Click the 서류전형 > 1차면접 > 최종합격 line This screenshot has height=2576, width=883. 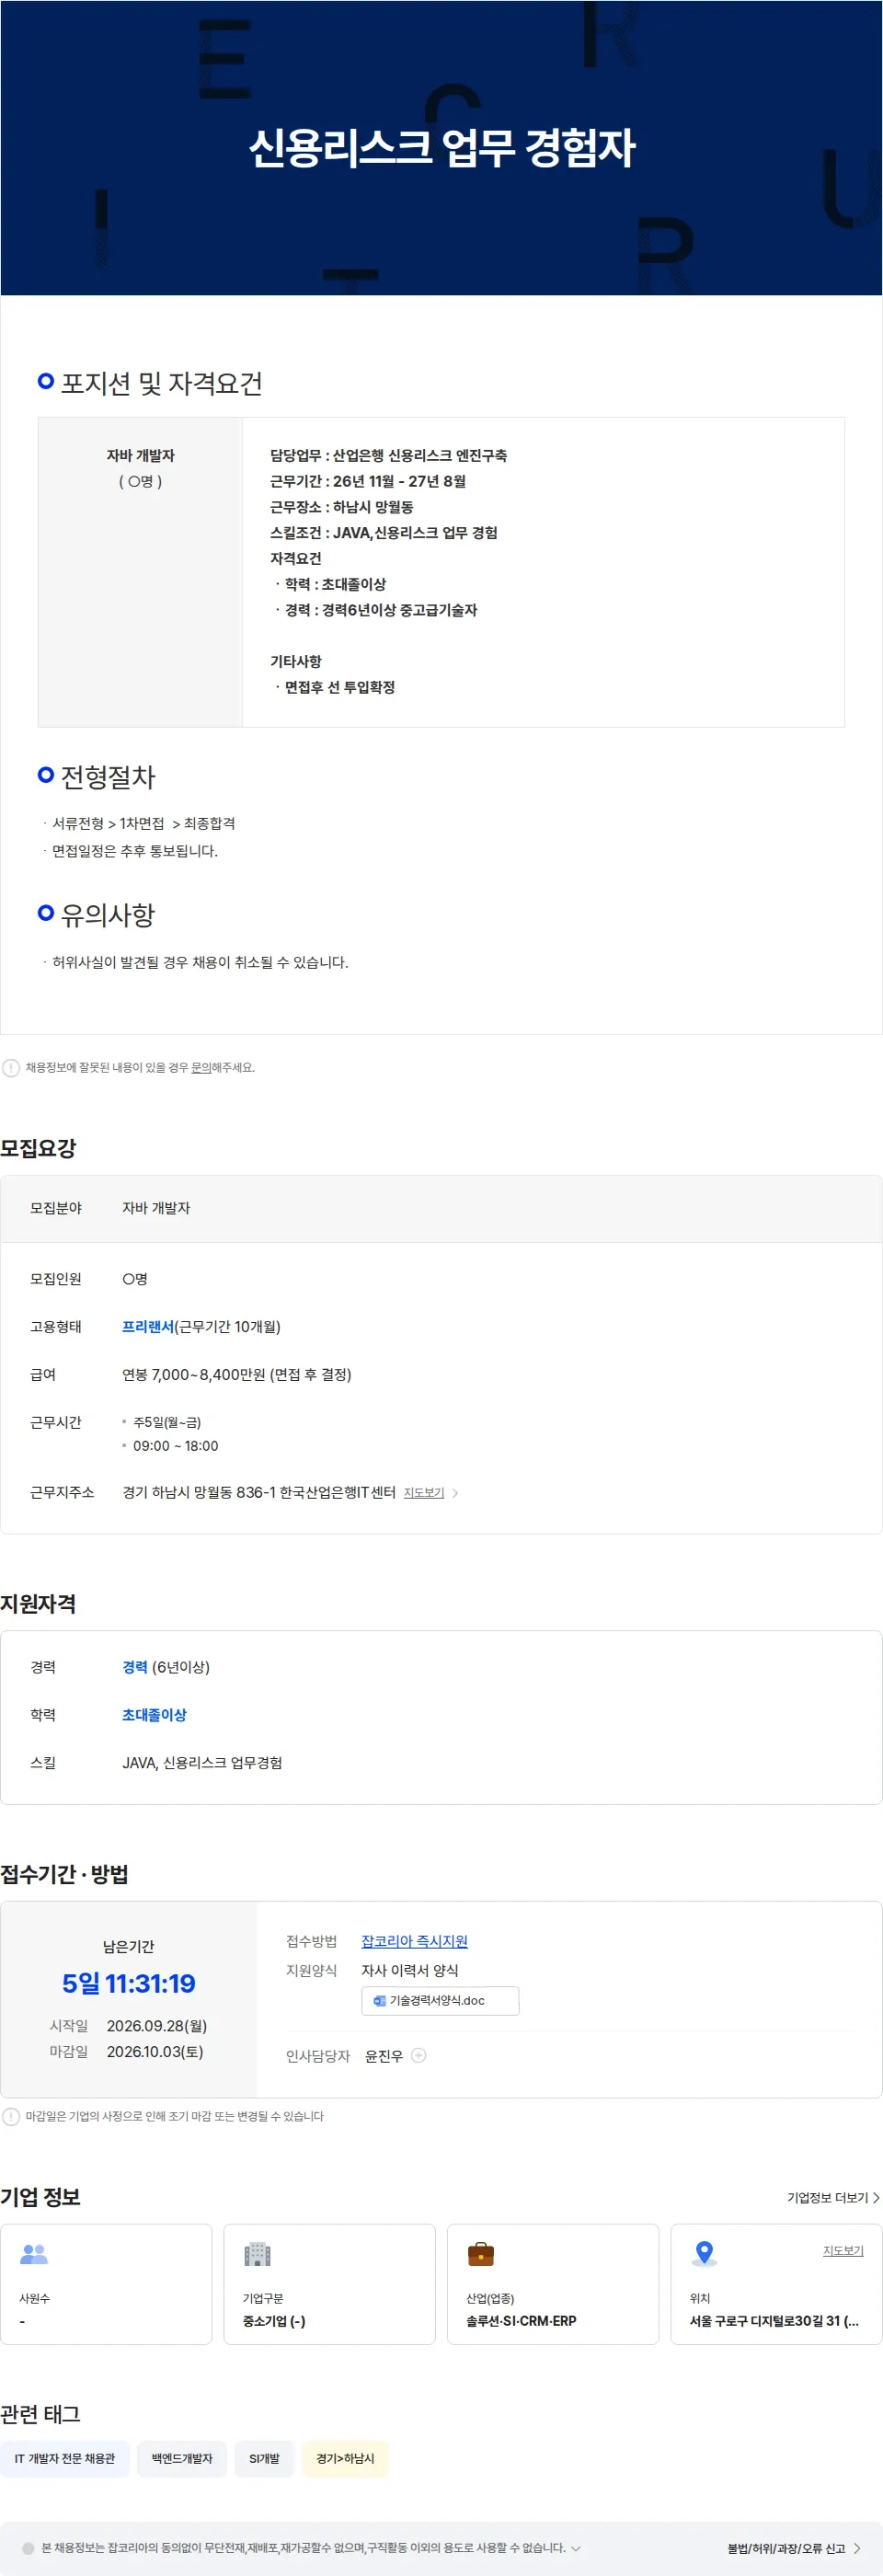pos(143,823)
